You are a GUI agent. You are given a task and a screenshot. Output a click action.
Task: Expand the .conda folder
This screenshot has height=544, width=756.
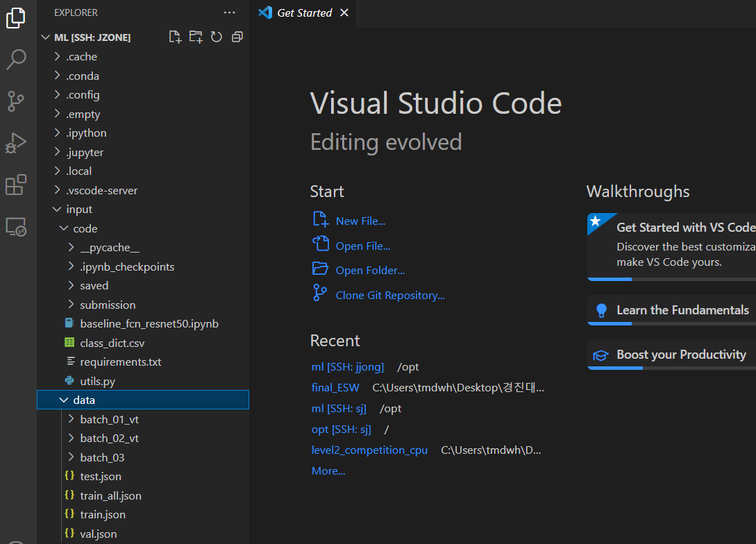click(x=143, y=76)
